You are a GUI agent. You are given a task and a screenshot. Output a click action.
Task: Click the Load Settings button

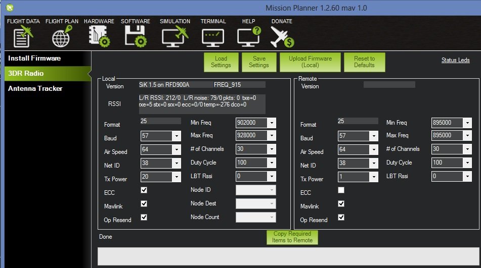tap(221, 62)
